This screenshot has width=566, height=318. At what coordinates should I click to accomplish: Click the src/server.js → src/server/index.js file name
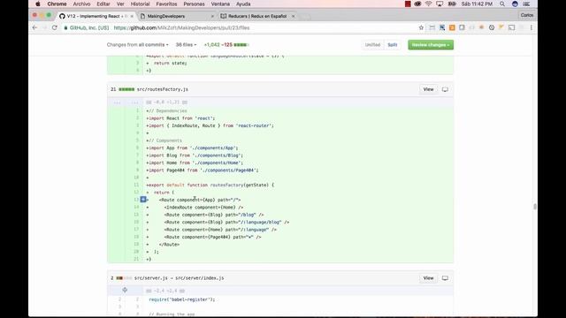click(179, 278)
